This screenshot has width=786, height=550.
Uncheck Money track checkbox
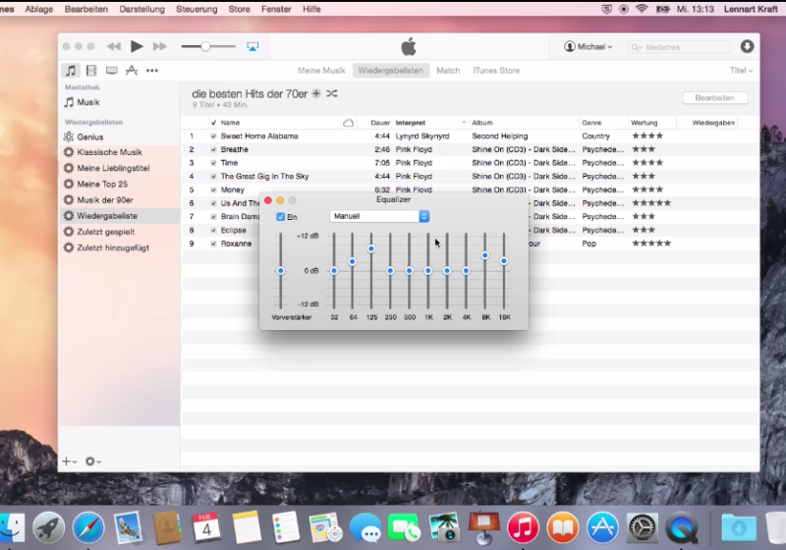pos(213,190)
